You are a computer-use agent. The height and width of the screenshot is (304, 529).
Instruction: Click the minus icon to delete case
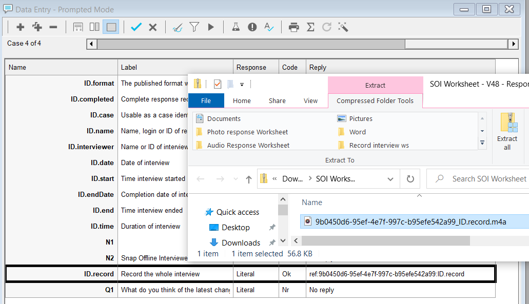[53, 27]
